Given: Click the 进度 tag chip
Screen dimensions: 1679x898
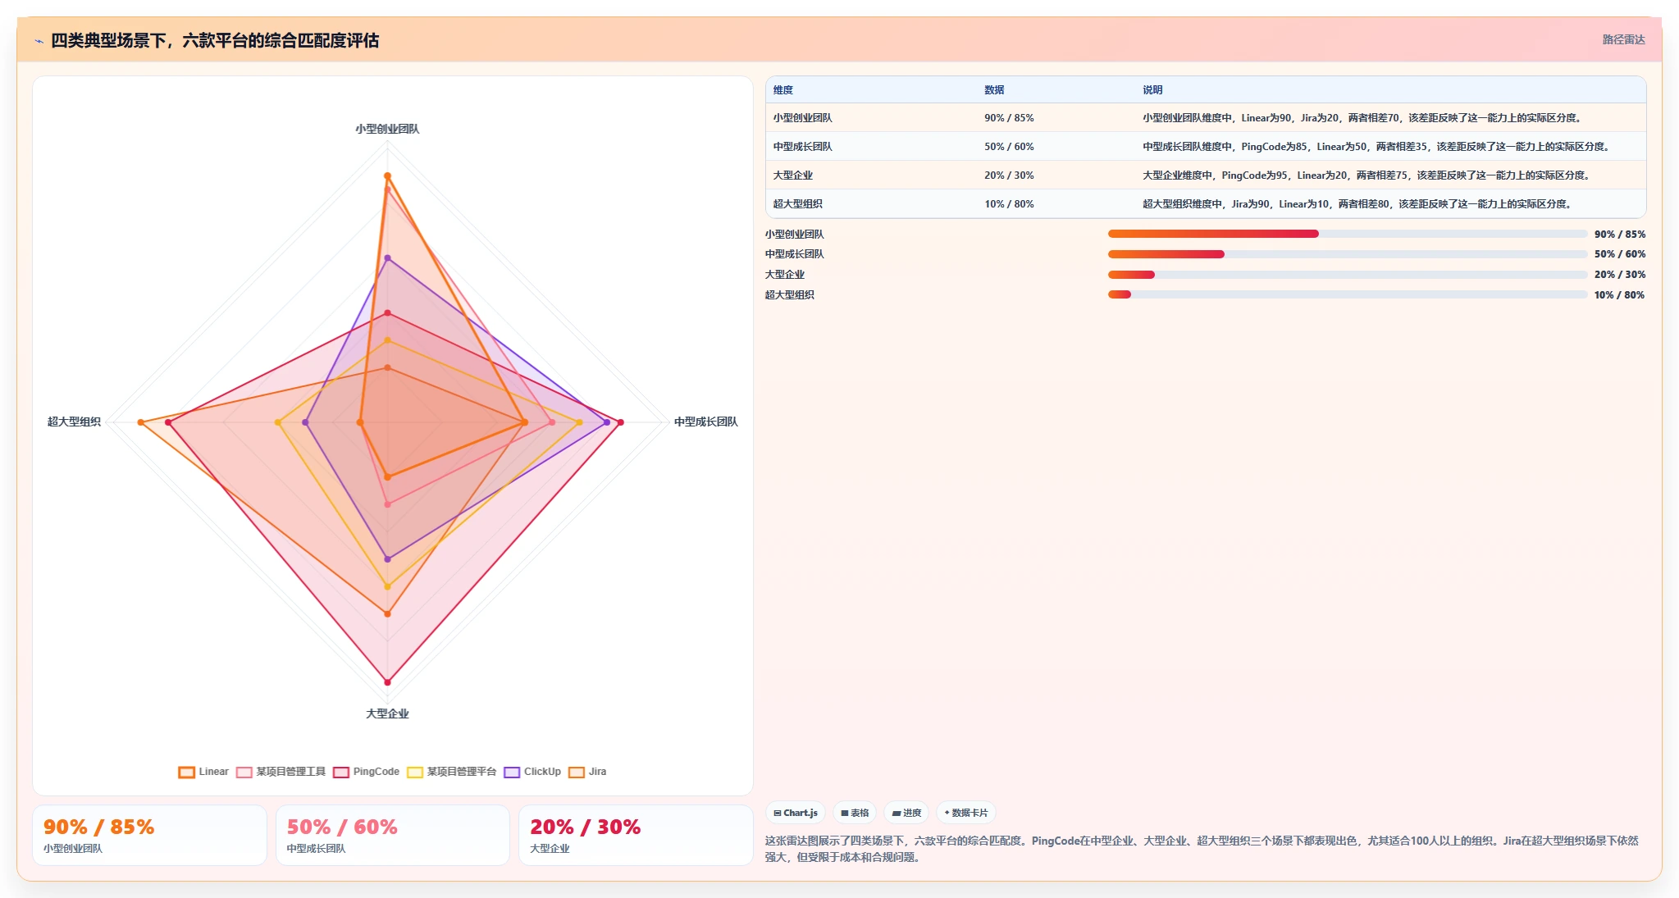Looking at the screenshot, I should pos(906,813).
